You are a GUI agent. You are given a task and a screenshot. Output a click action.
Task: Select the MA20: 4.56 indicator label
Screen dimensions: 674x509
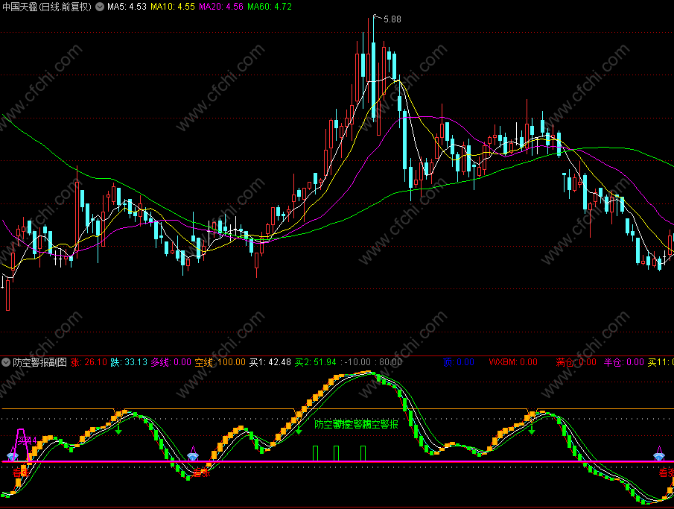coord(221,7)
